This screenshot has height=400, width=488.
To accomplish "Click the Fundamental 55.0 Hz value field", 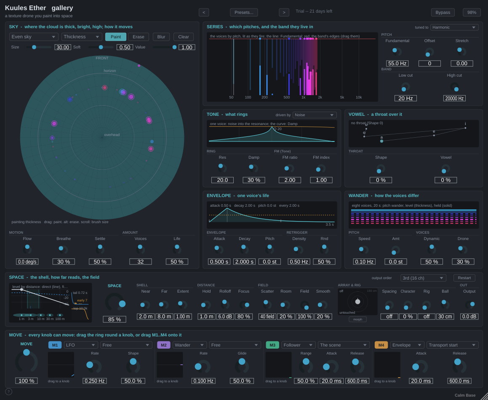I will pyautogui.click(x=397, y=64).
